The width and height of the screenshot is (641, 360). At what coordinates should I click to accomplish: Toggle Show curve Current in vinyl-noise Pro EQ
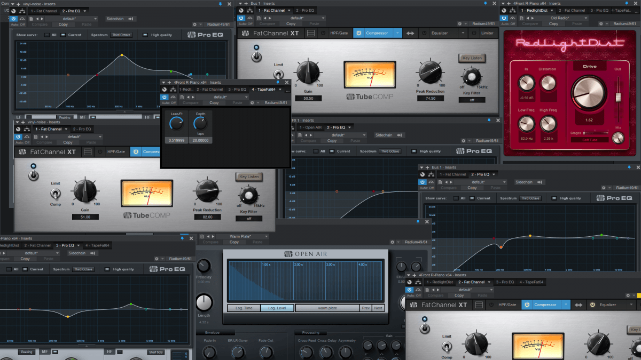pyautogui.click(x=63, y=35)
